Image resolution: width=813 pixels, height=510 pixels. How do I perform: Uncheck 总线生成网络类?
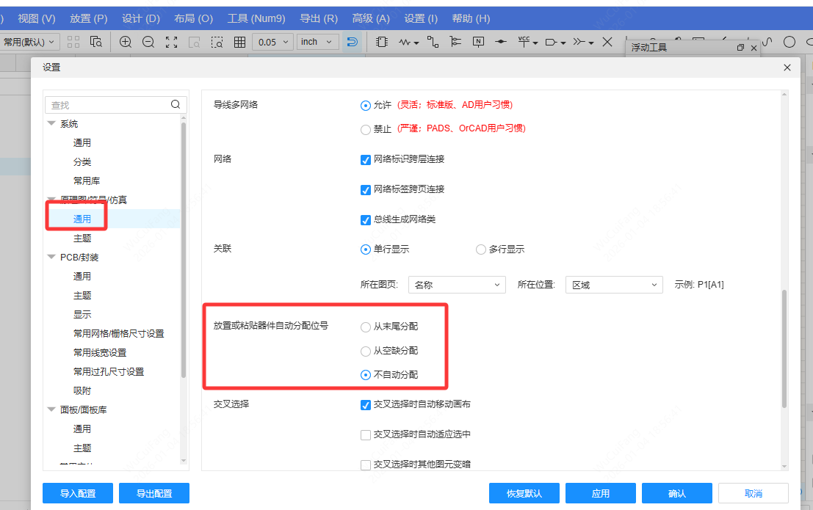pos(365,220)
